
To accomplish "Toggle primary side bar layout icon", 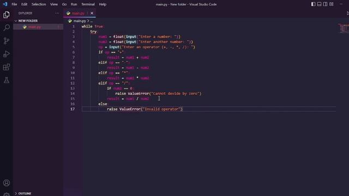I will pos(313,4).
